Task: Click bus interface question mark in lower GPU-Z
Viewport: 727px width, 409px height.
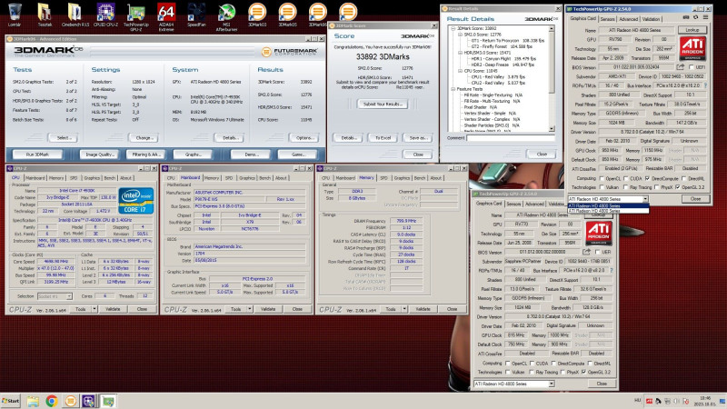Action: pyautogui.click(x=612, y=270)
